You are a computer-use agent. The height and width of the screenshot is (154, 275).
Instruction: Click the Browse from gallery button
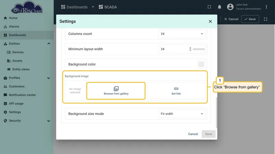point(116,91)
